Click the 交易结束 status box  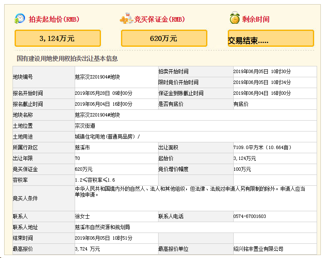pos(271,38)
